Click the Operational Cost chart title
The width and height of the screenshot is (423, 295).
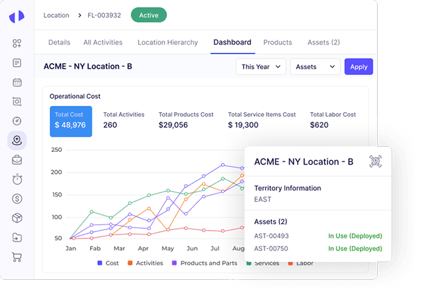(75, 96)
